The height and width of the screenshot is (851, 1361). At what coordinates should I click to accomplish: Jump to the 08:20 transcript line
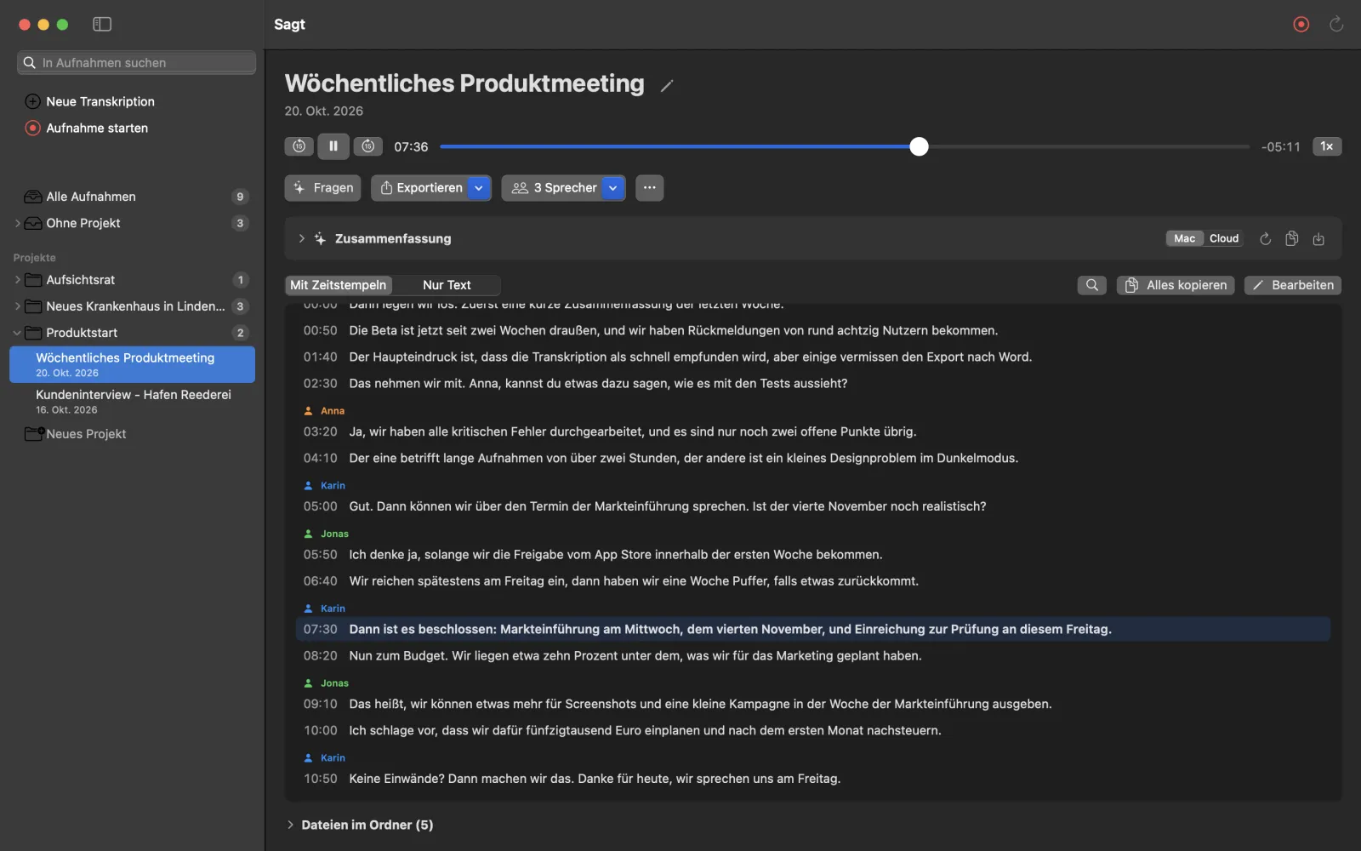pos(812,656)
